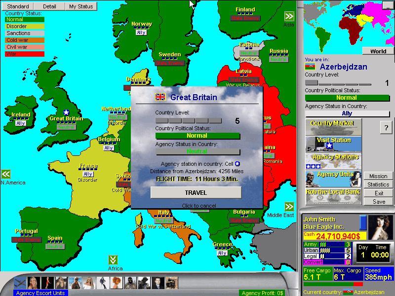Click the Save button
This screenshot has width=395, height=296.
(378, 201)
